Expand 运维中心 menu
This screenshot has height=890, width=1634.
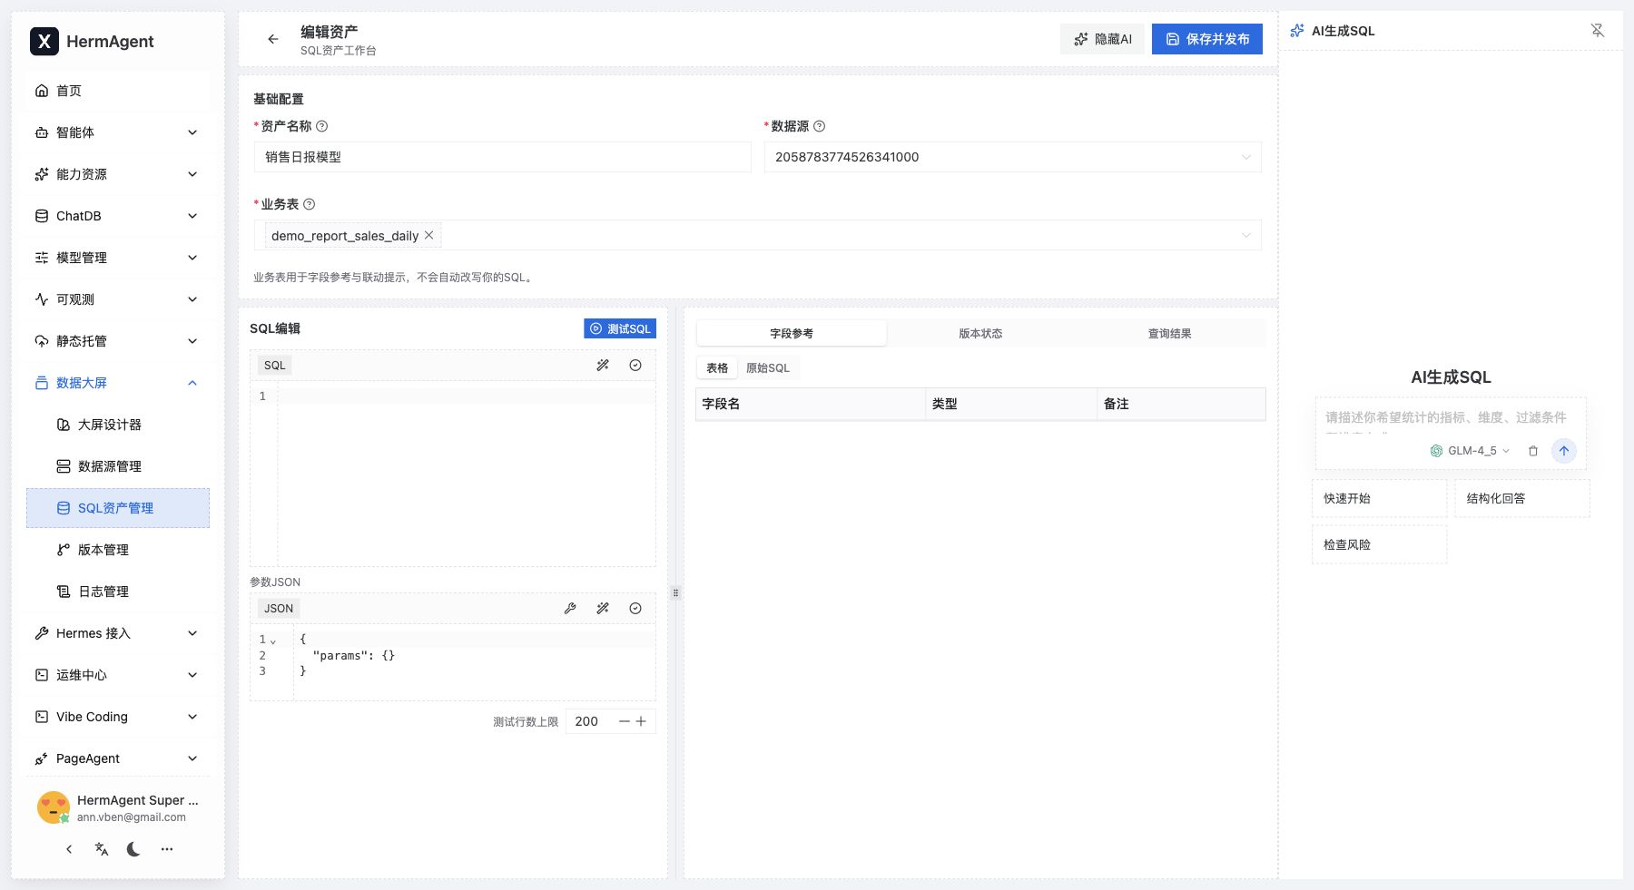coord(118,675)
